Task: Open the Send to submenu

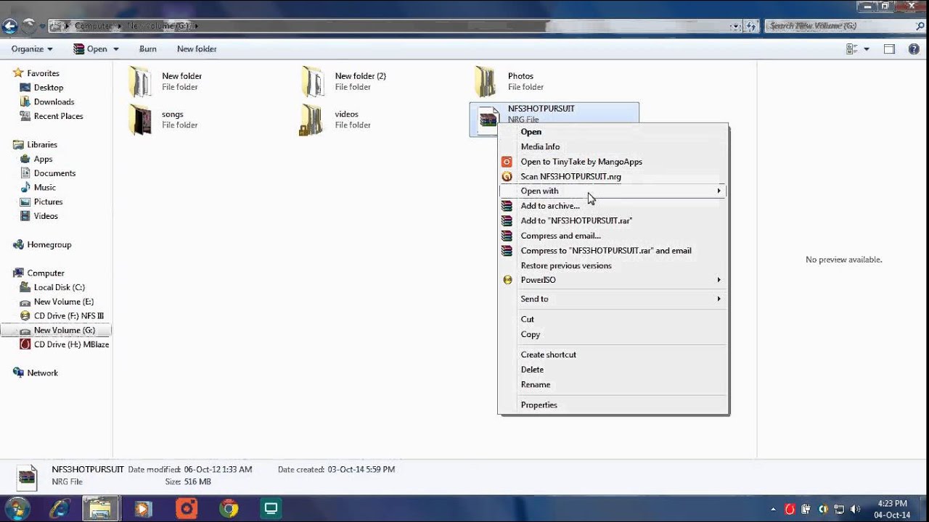Action: (x=613, y=299)
